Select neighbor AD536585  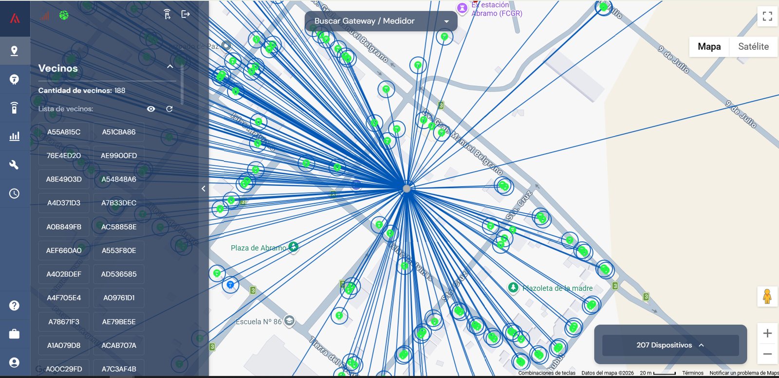pos(119,274)
